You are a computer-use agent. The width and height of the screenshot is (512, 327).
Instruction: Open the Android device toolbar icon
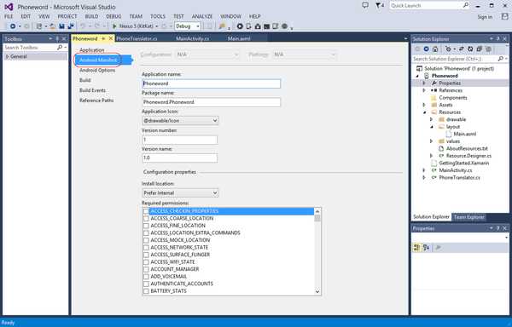coord(249,26)
